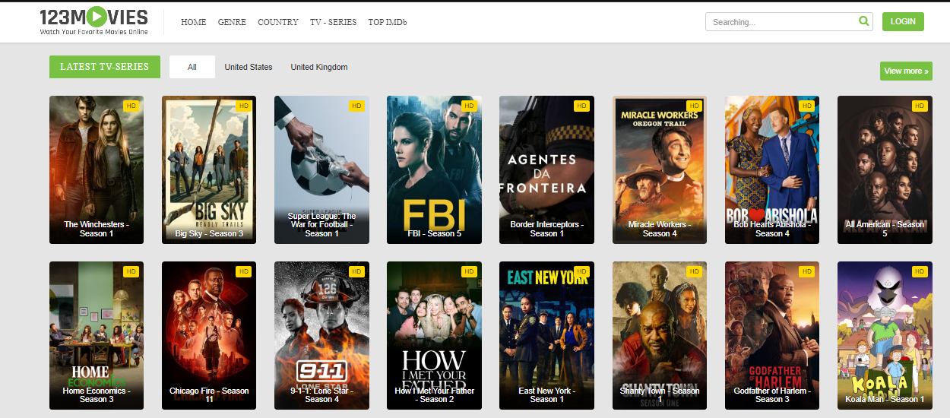Click HD badge on All American poster
This screenshot has height=418, width=950.
(x=920, y=106)
